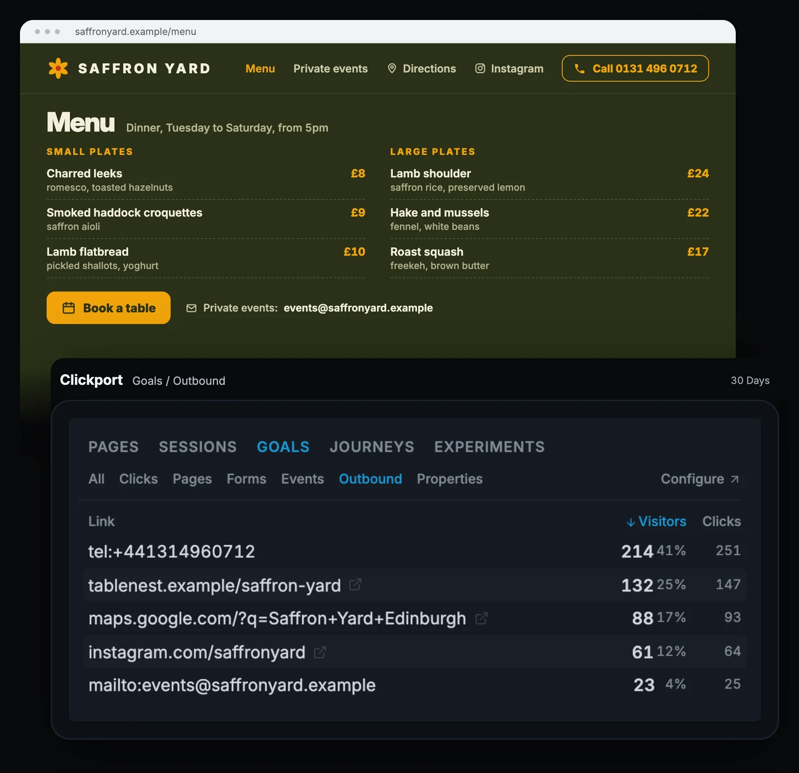Click the calendar icon on Book a table
Screen dimensions: 799x773
[69, 308]
